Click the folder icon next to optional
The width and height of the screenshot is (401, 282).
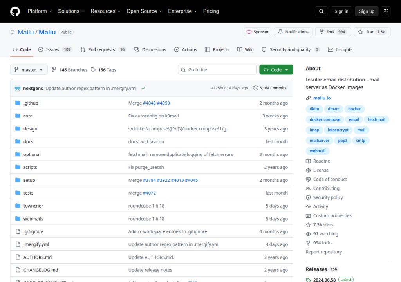coord(18,154)
